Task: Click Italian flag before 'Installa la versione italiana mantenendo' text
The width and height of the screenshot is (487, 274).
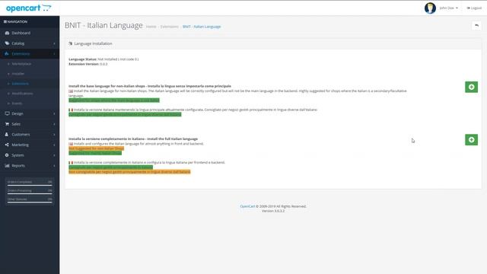Action: tap(71, 110)
